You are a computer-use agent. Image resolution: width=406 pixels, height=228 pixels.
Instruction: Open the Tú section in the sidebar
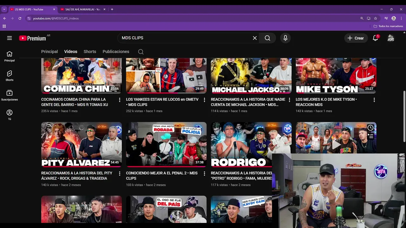(10, 115)
